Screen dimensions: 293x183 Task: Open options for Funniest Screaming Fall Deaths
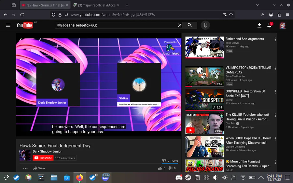tap(275, 162)
